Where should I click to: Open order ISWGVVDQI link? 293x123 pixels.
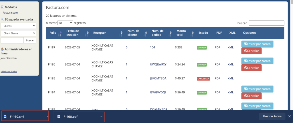point(158,92)
